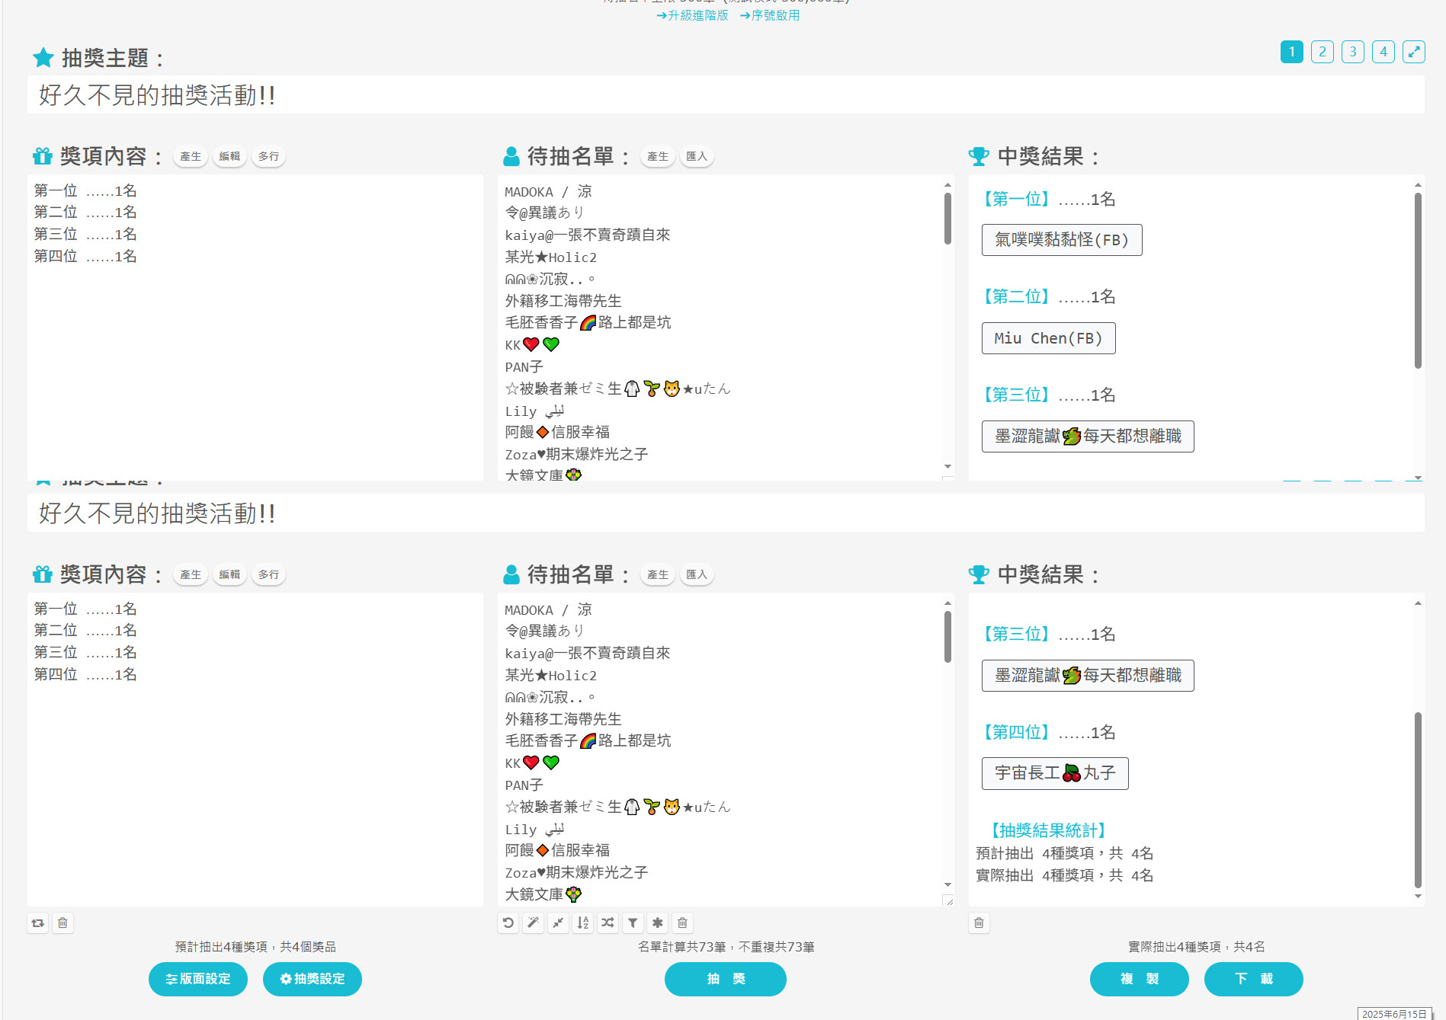
Task: Click the 複 製 copy button
Action: [x=1140, y=979]
